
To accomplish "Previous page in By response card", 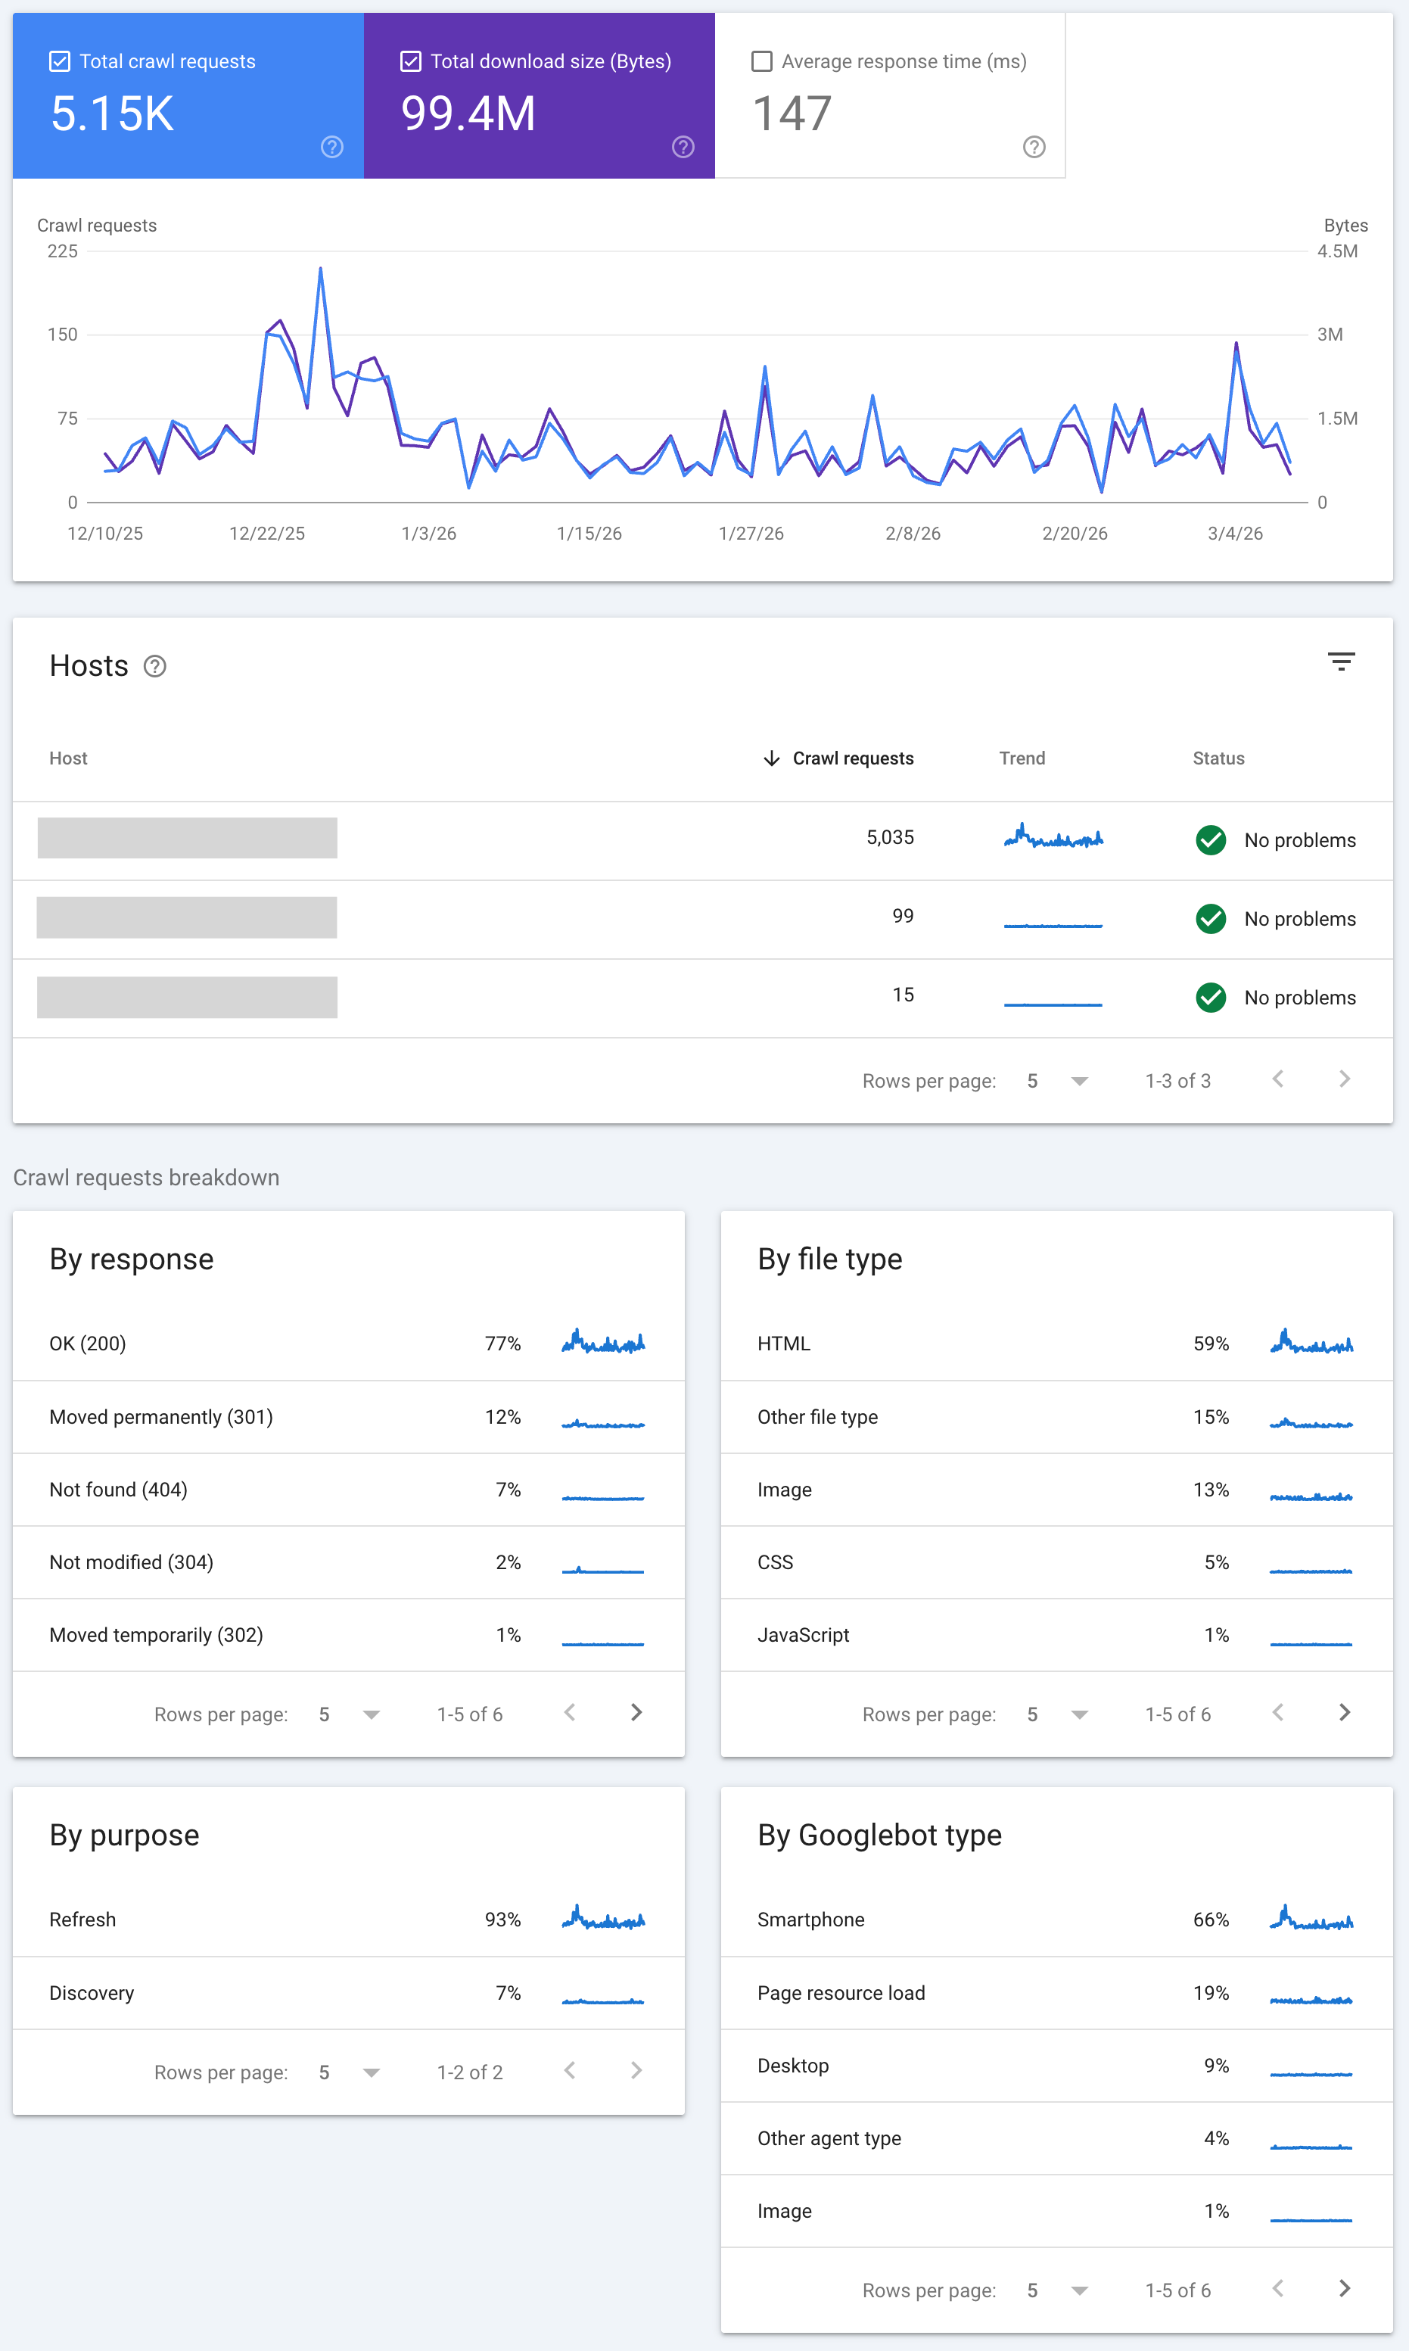I will click(x=570, y=1713).
